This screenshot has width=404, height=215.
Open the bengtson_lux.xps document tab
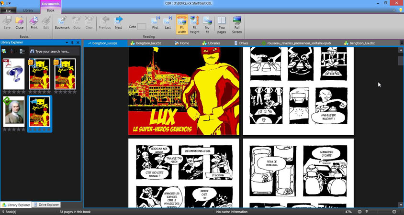point(105,43)
